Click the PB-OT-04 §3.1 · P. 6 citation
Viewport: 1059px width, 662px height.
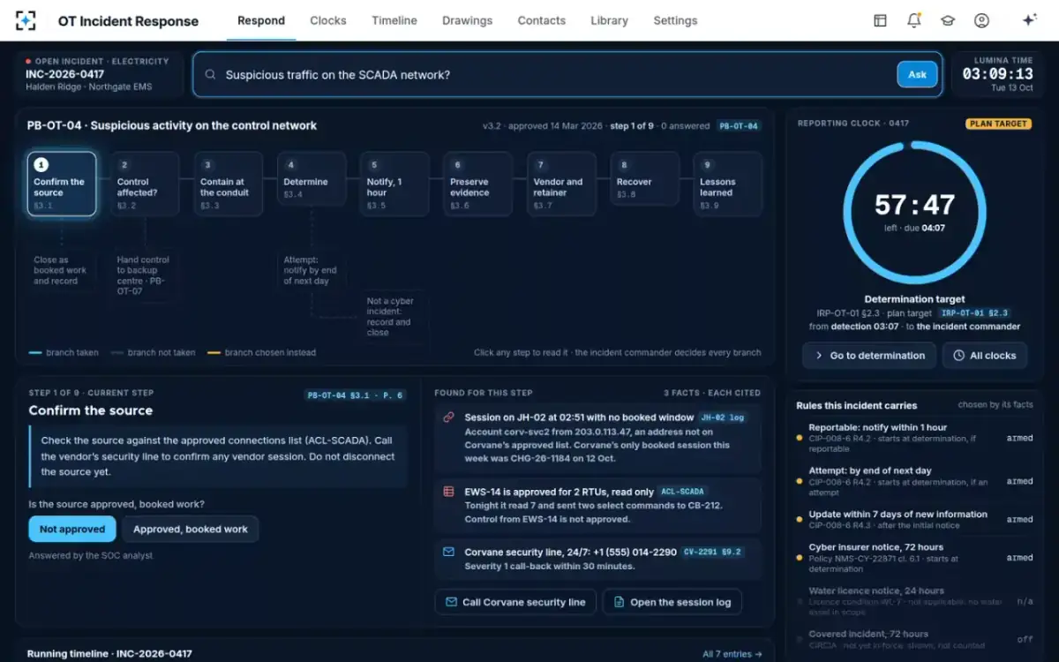point(355,395)
